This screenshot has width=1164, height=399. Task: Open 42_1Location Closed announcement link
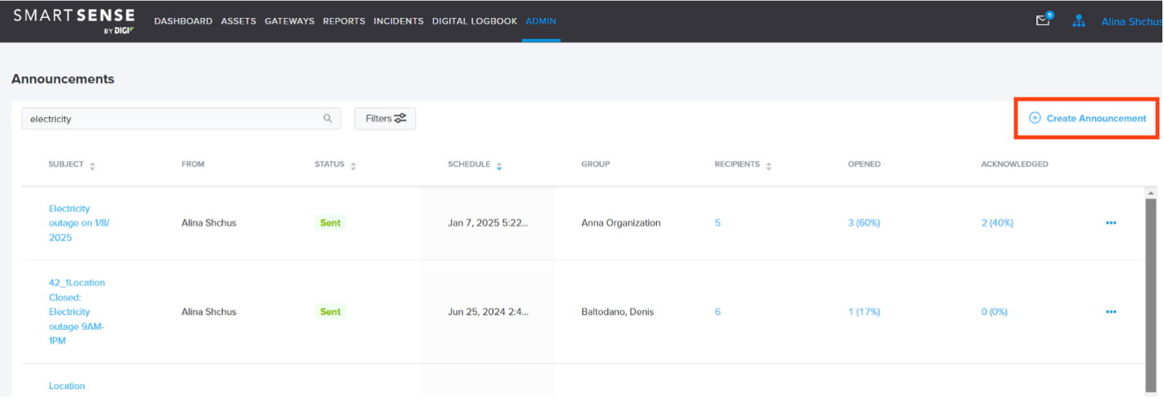(x=77, y=311)
